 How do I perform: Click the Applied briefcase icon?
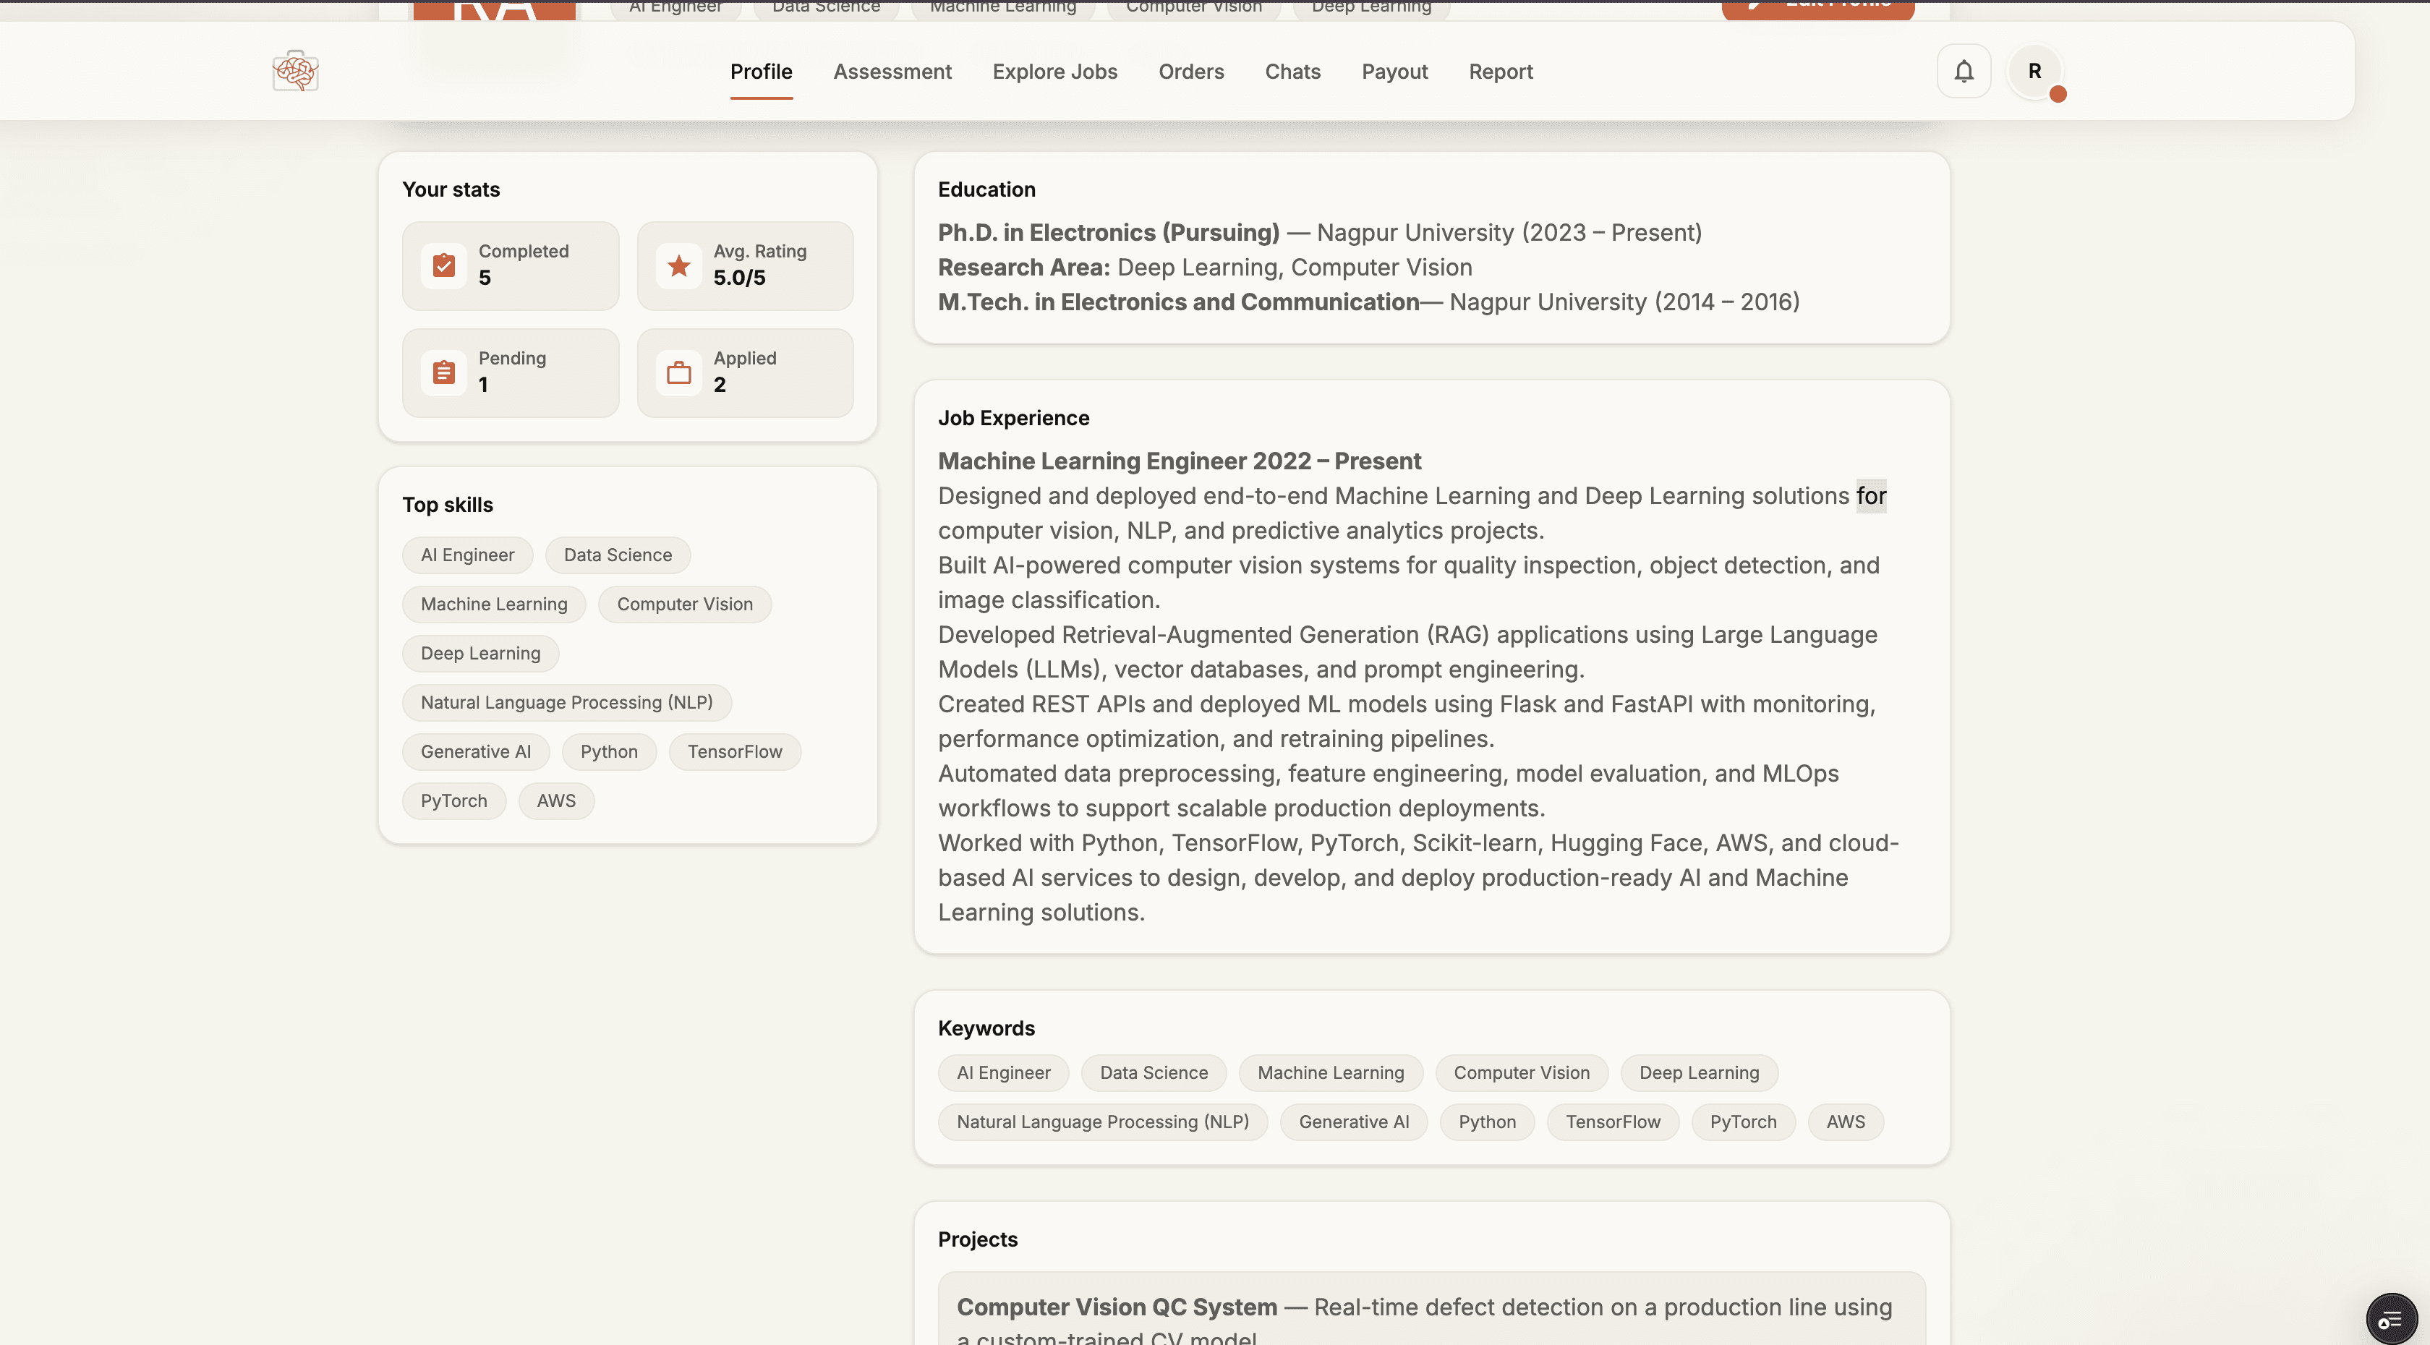pos(678,372)
